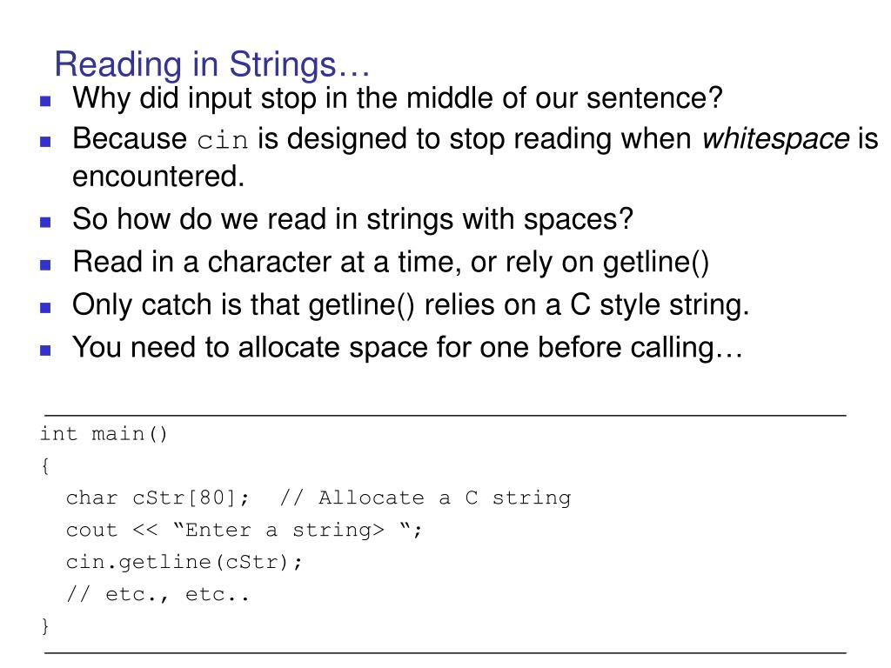Click the bullet beside 'So how do we read'
891x668 pixels.
(45, 222)
